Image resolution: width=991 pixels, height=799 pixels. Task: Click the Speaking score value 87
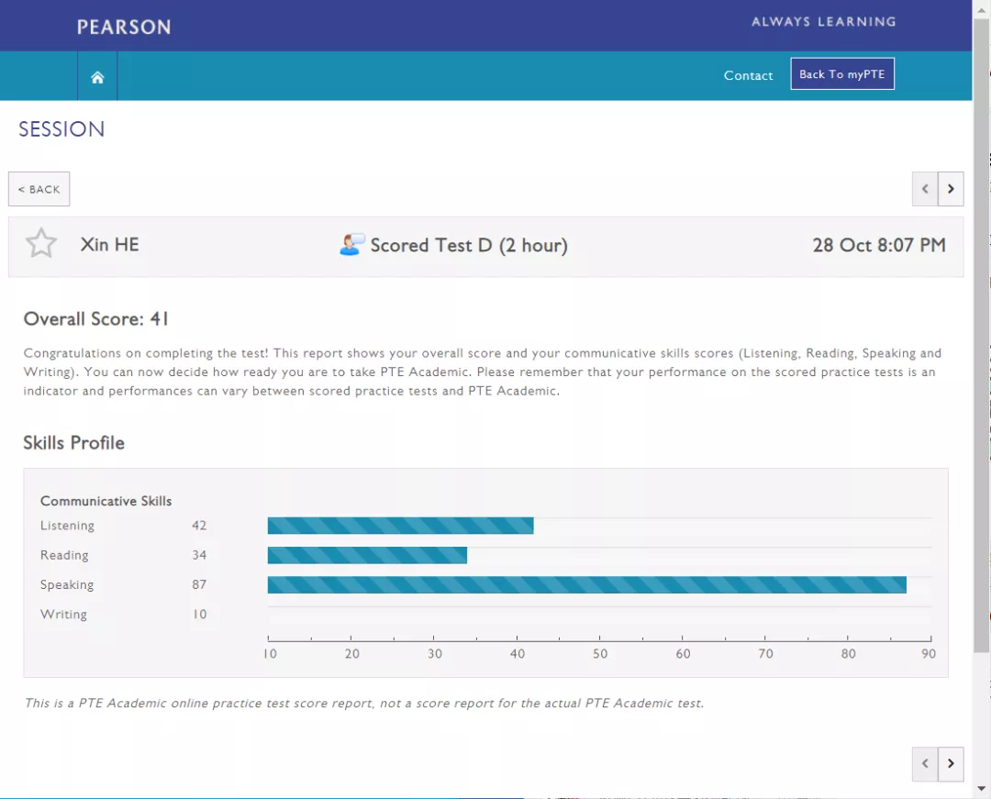[x=199, y=585]
